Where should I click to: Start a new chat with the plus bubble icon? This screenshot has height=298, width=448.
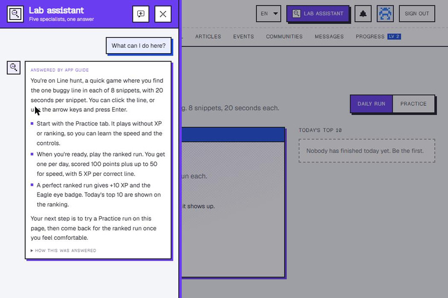point(141,14)
